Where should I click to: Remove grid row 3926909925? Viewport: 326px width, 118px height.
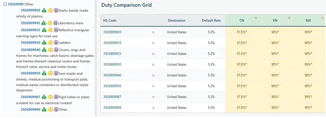point(153,54)
